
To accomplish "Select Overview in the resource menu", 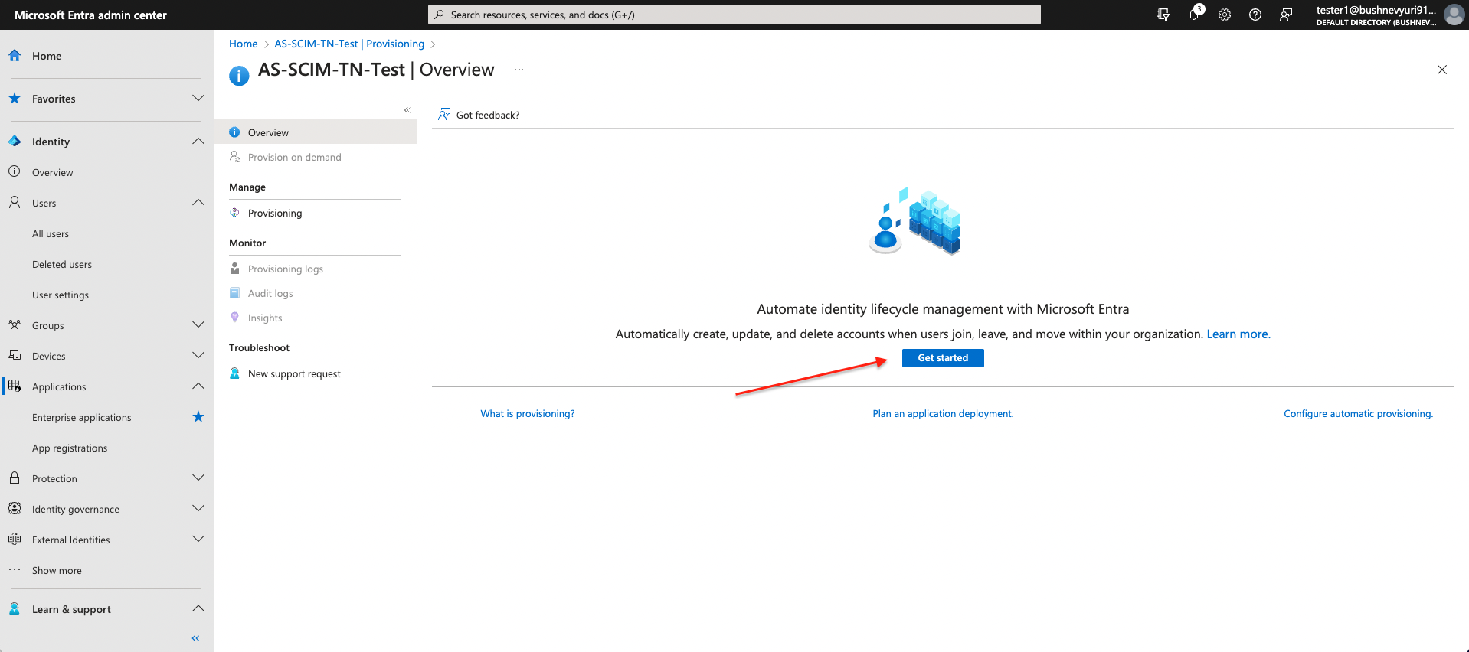I will coord(315,132).
